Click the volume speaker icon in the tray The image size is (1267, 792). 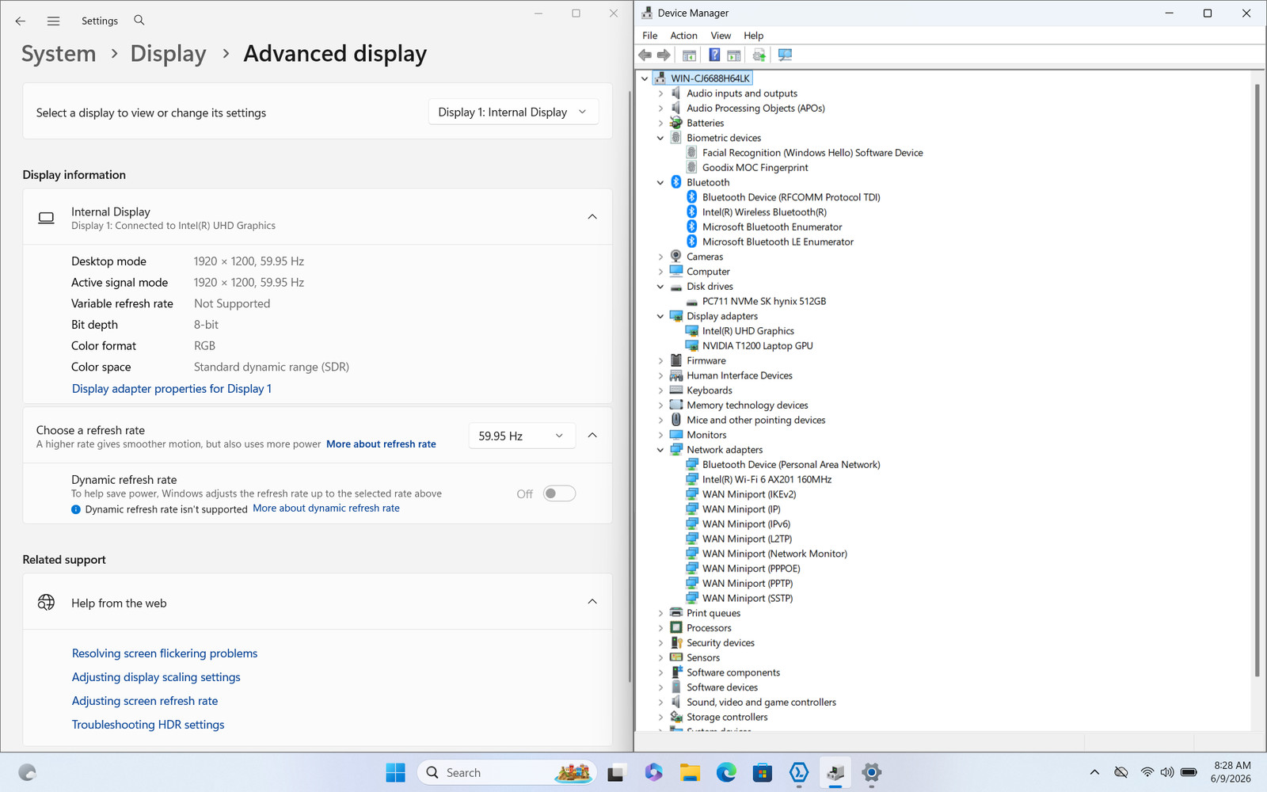click(x=1167, y=772)
